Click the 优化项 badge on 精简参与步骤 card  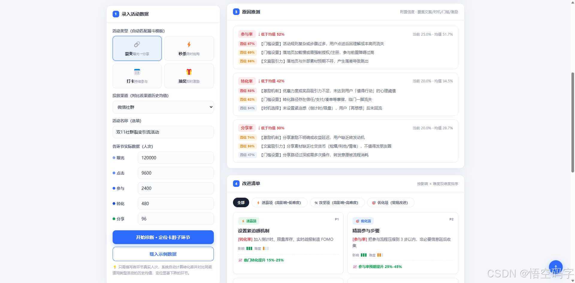tap(363, 221)
